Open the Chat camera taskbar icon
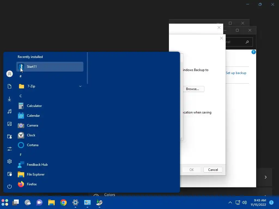This screenshot has width=279, height=209. 39,202
